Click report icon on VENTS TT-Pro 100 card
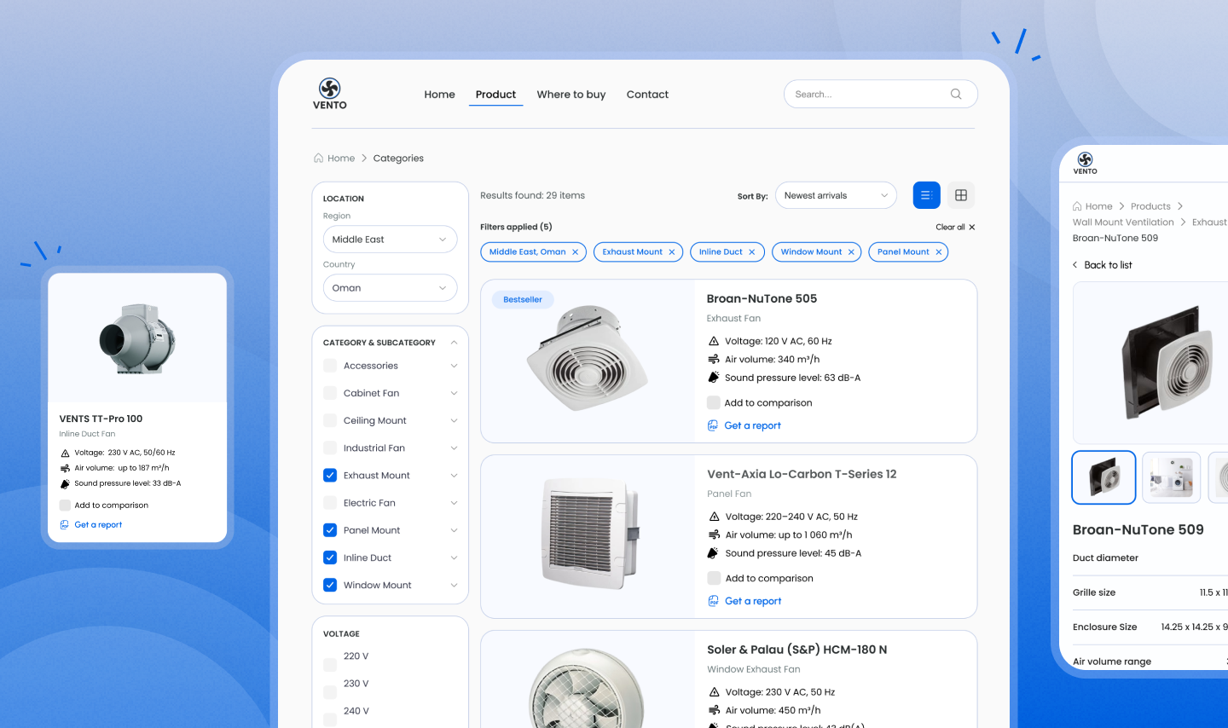 click(64, 525)
